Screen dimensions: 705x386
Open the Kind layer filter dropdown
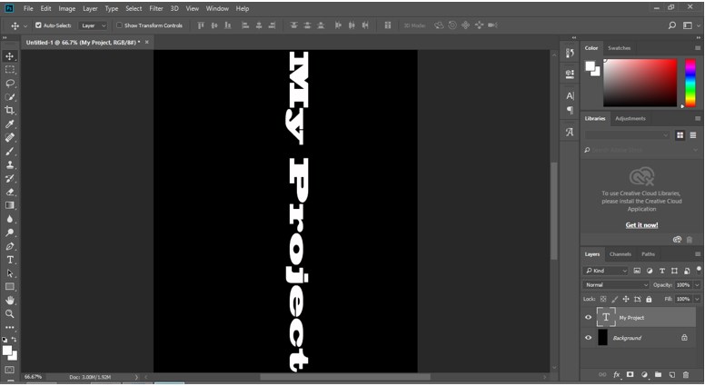tap(606, 271)
